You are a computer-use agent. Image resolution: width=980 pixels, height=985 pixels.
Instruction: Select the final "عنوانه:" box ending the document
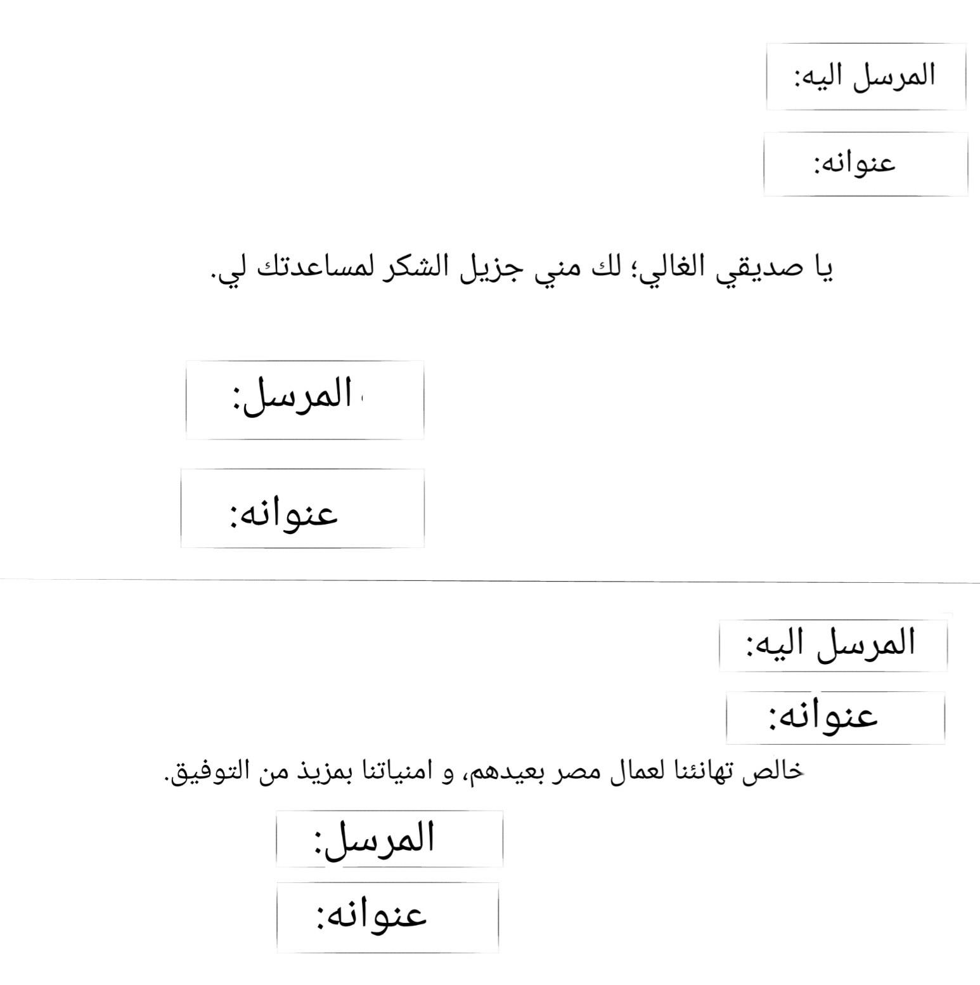point(387,917)
